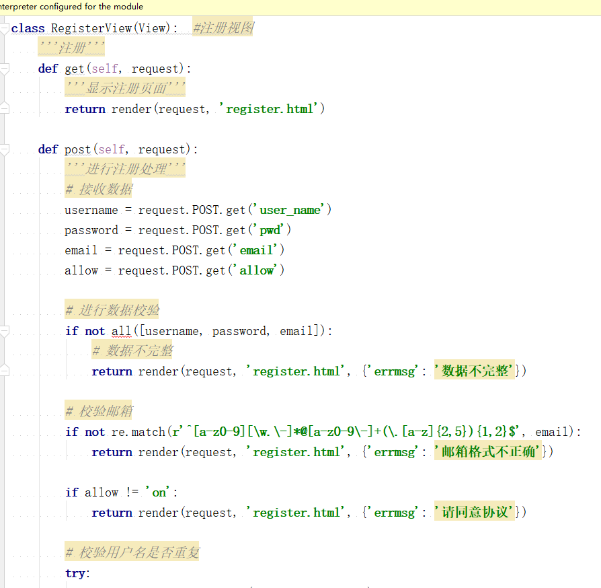Click the '#注册视图' comment after class

(223, 28)
